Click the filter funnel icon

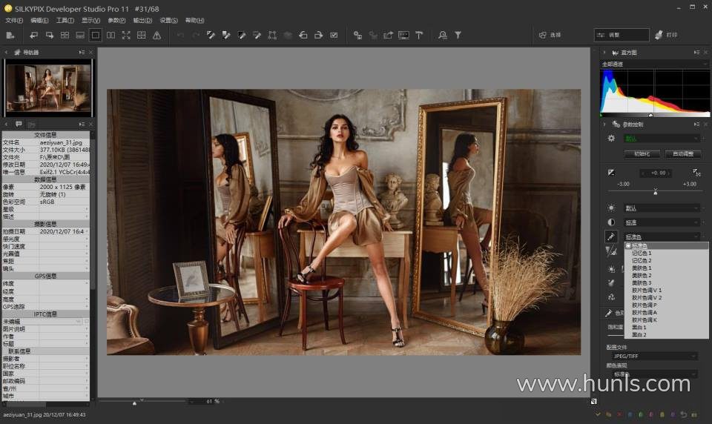point(458,35)
